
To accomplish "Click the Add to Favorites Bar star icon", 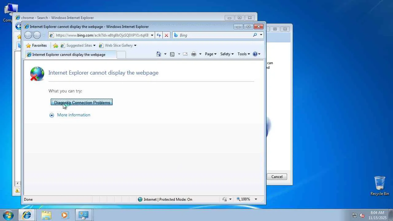I will click(x=56, y=45).
